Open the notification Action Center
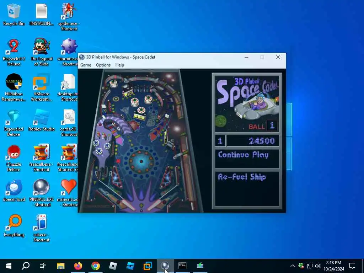This screenshot has height=273, width=364. click(352, 266)
